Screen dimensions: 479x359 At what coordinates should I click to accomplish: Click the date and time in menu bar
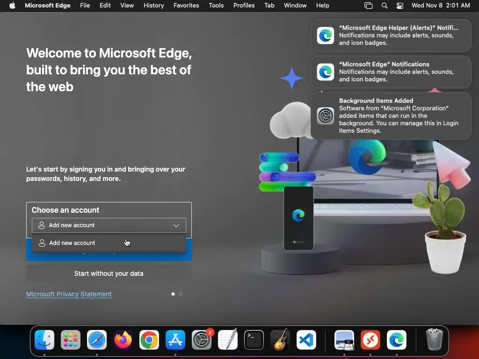[441, 6]
